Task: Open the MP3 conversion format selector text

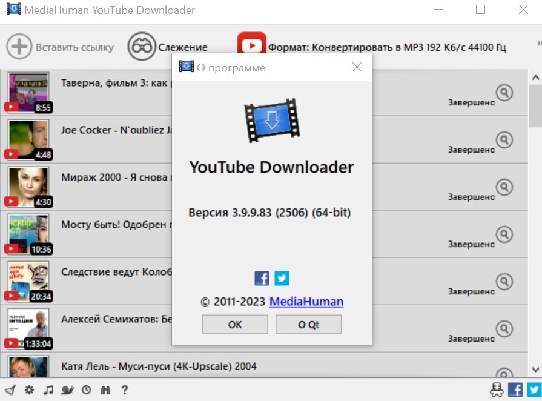Action: tap(387, 47)
